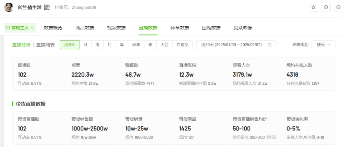Open the 常规主页 dropdown

[x=20, y=28]
